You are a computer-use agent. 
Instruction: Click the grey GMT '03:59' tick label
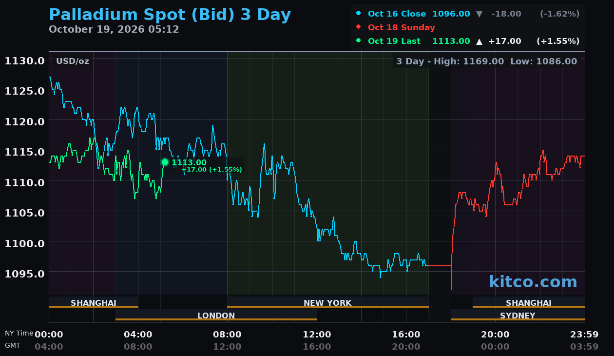point(584,347)
